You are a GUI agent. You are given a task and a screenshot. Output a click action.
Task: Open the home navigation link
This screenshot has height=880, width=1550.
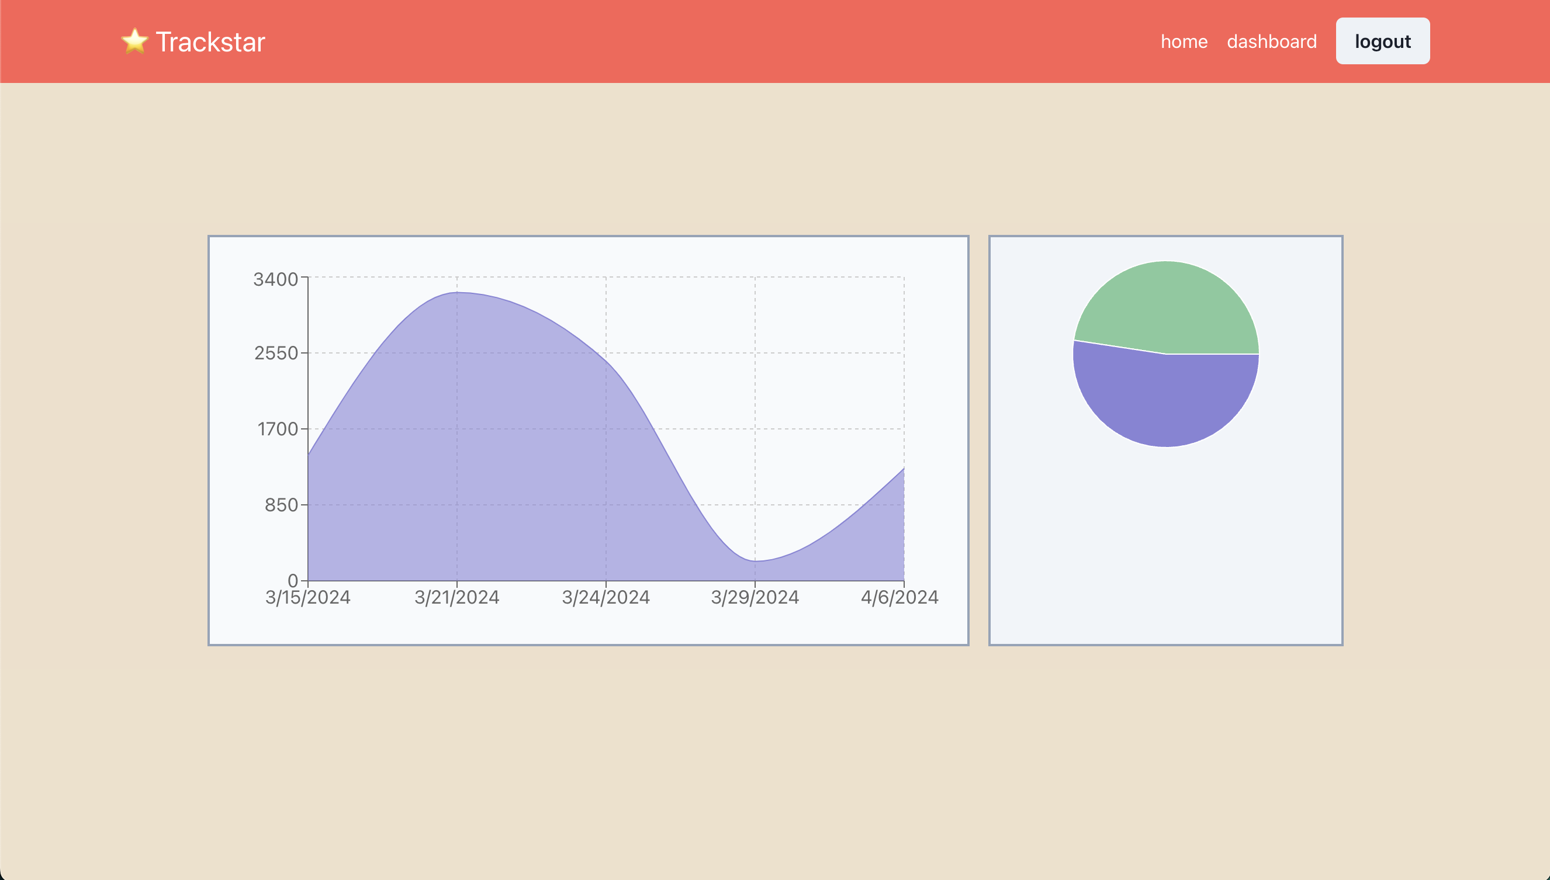tap(1184, 41)
